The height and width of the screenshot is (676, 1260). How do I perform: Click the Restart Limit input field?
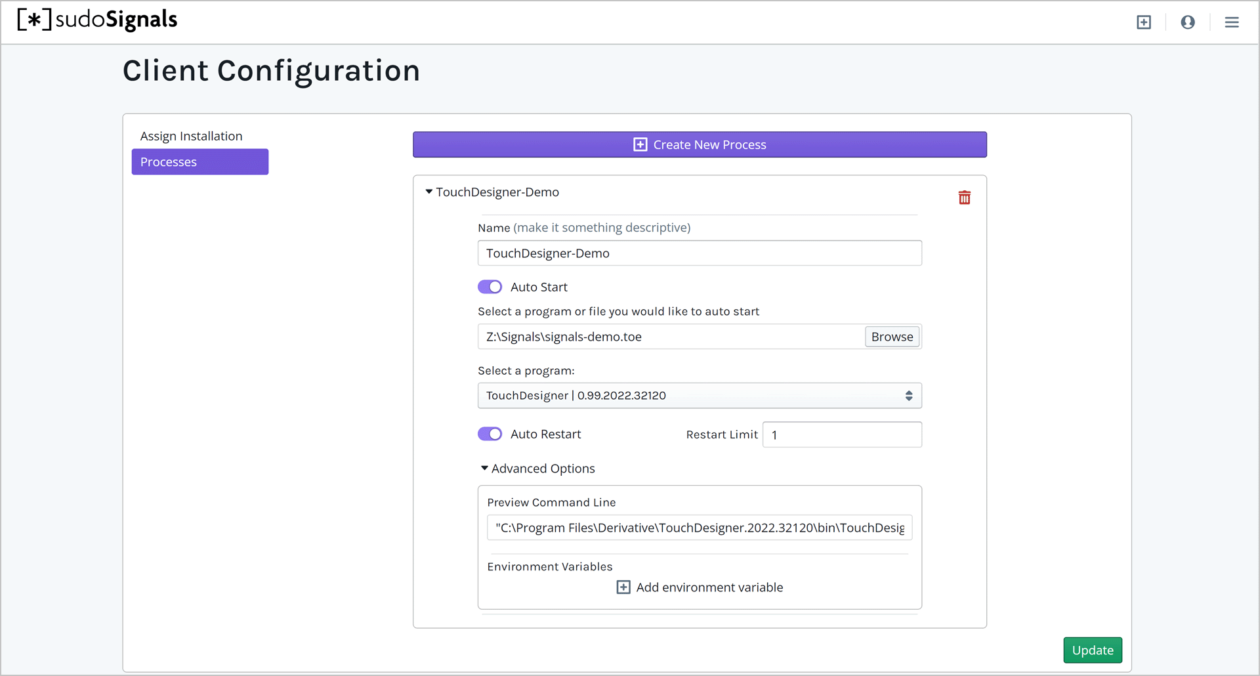842,434
